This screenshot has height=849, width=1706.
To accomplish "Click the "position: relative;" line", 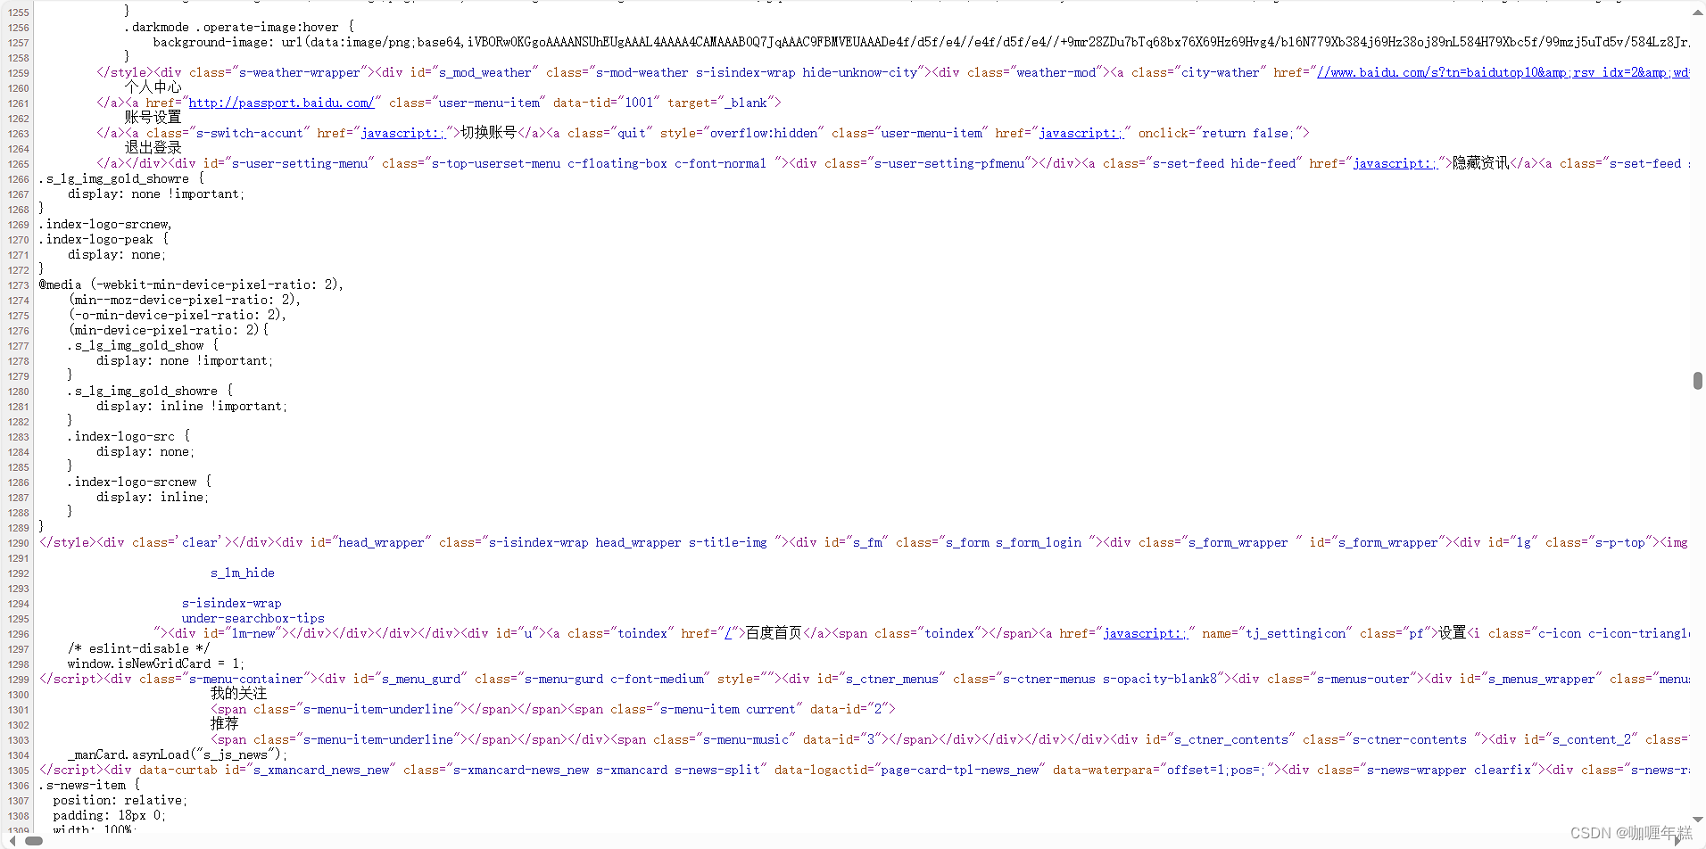I will 120,800.
